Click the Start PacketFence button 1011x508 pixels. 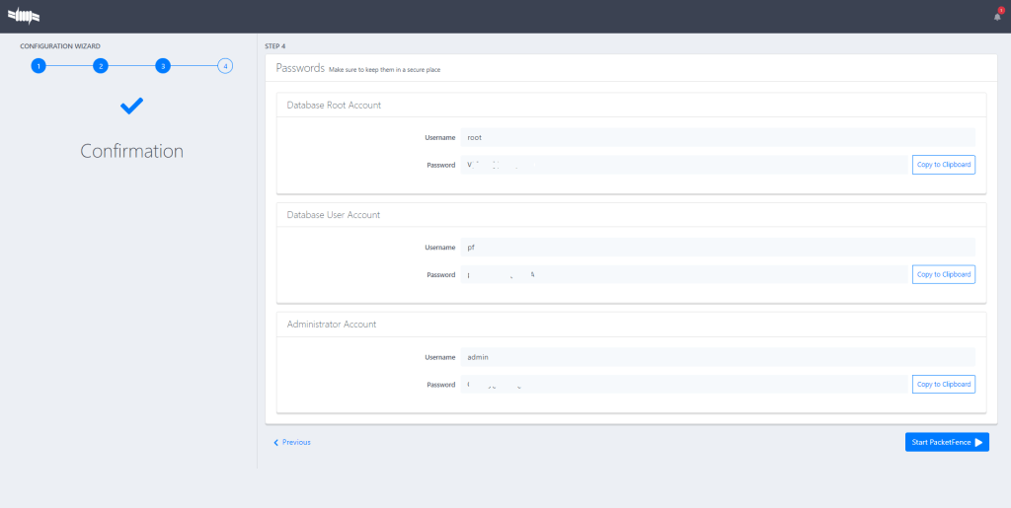point(946,442)
